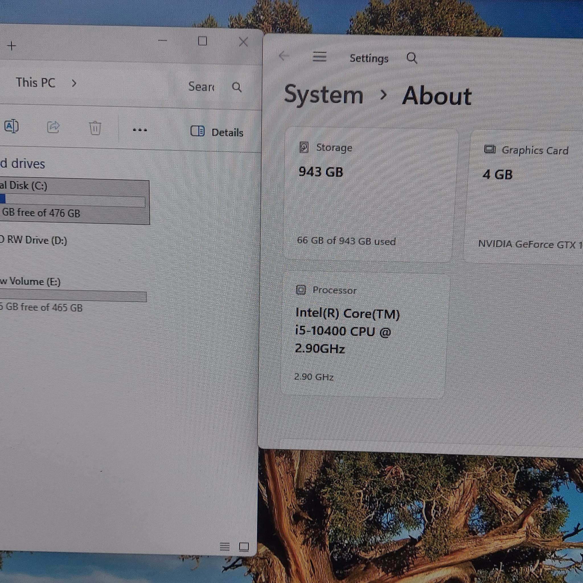Click the New Volume (E:) usage bar

point(73,297)
